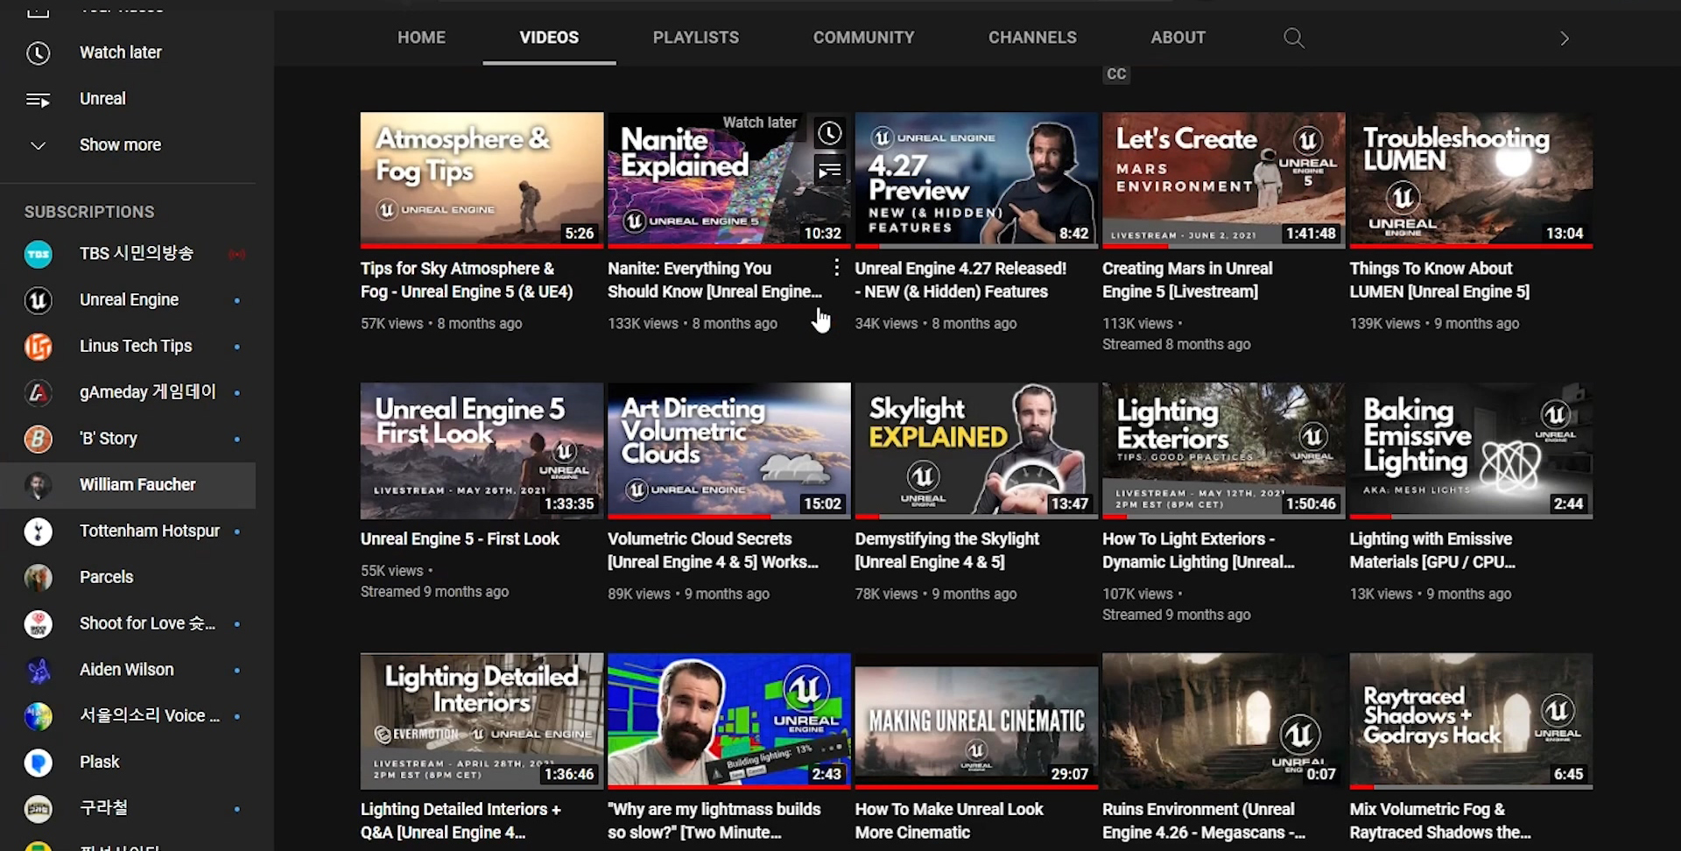This screenshot has width=1681, height=851.
Task: Switch to the PLAYLISTS tab
Action: pyautogui.click(x=696, y=38)
